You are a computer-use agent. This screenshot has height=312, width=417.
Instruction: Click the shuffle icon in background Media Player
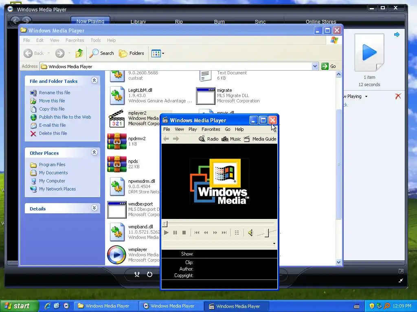point(137,274)
